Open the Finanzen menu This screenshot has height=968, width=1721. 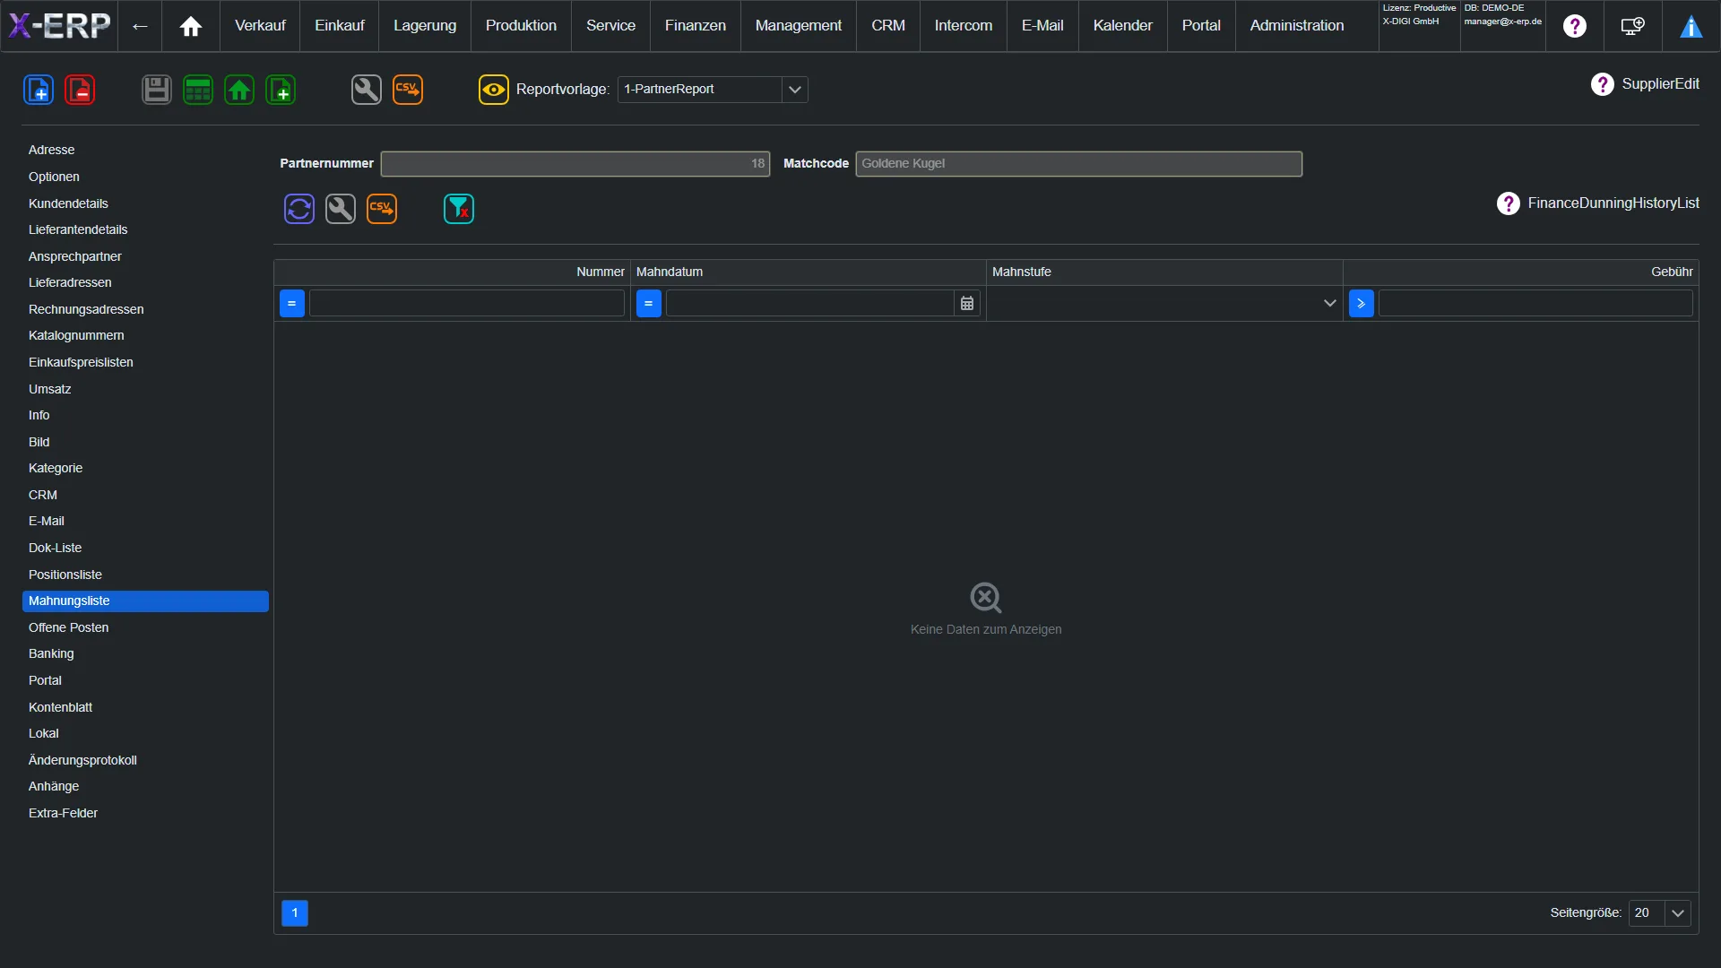pyautogui.click(x=696, y=26)
